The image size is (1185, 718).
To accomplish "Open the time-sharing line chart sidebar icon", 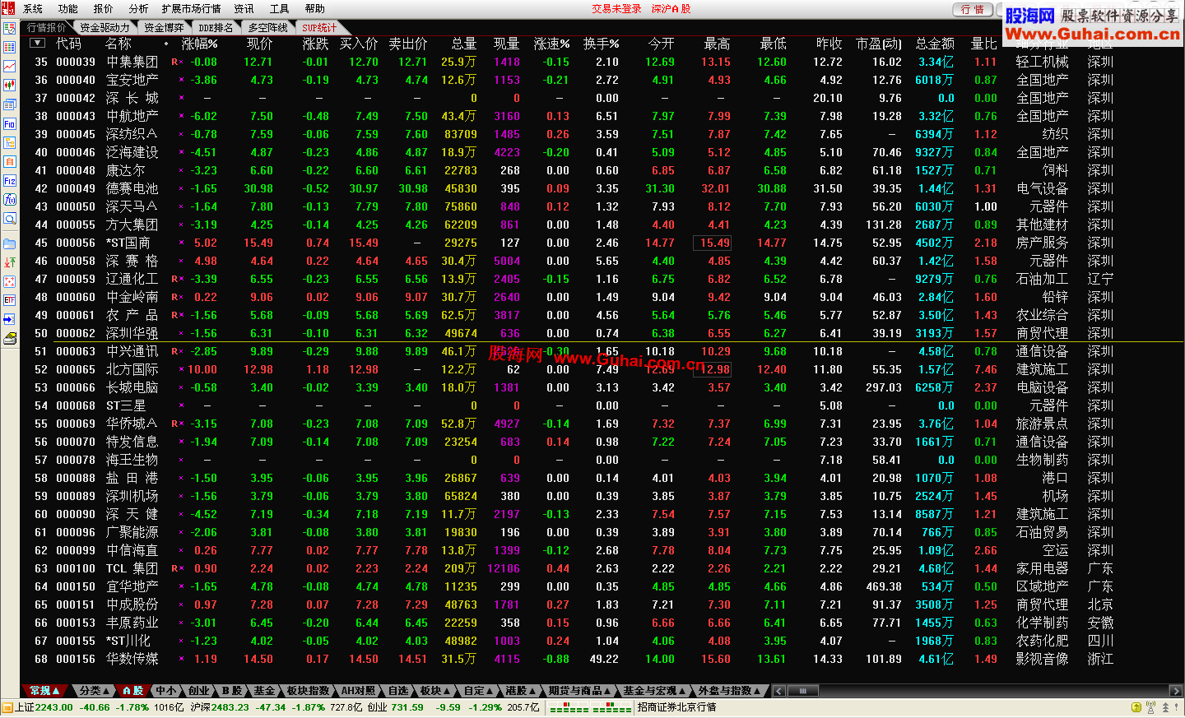I will tap(10, 66).
